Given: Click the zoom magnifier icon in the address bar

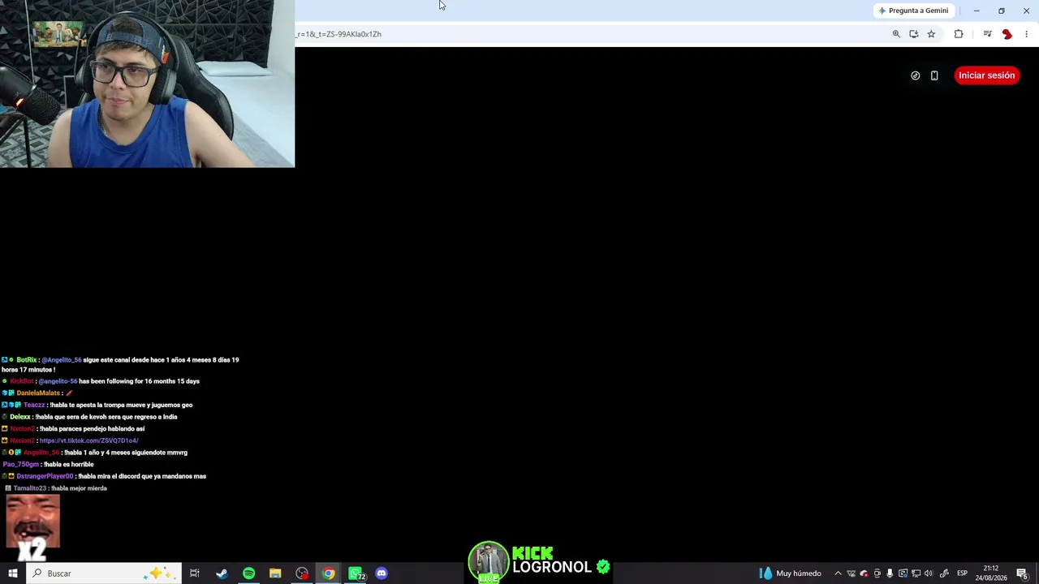Looking at the screenshot, I should point(896,34).
